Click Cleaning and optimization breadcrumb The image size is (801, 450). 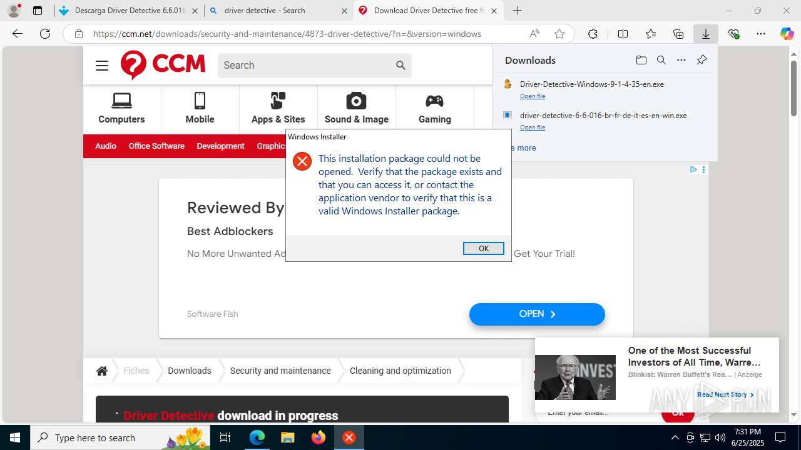pos(400,371)
